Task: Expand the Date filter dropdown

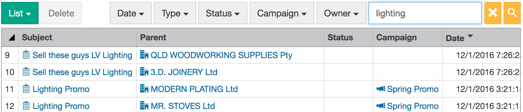Action: coord(131,13)
